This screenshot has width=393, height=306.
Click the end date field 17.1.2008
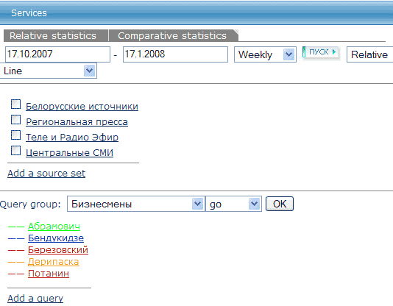175,54
